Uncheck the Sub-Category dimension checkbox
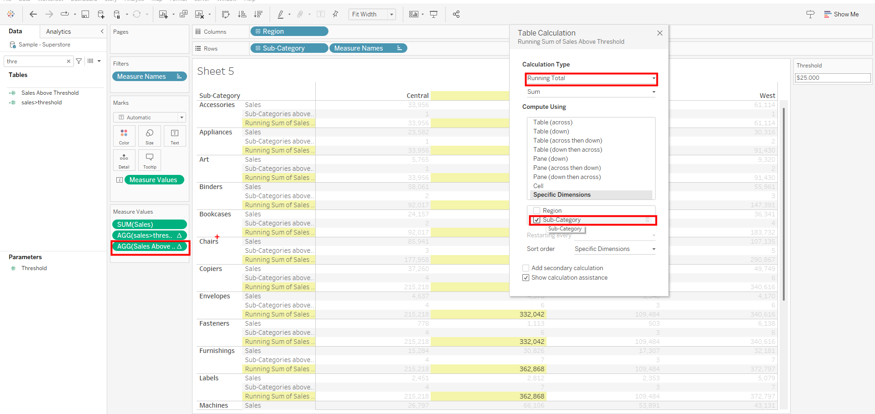Viewport: 875px width, 414px height. point(537,220)
